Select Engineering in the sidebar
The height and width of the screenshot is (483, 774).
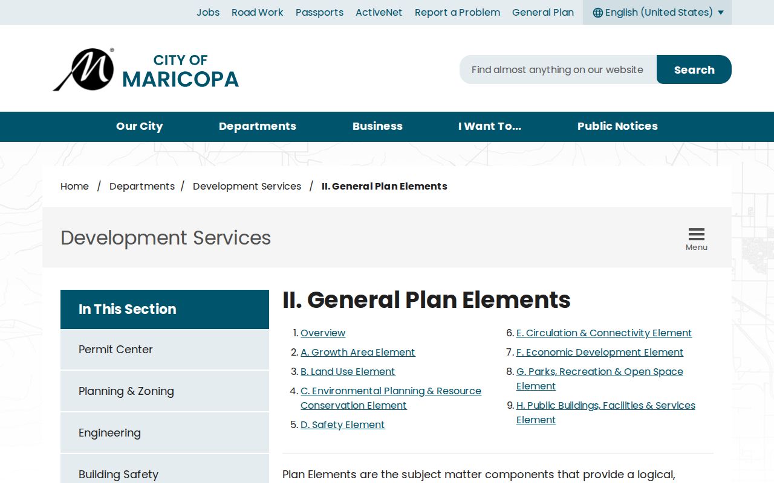164,433
